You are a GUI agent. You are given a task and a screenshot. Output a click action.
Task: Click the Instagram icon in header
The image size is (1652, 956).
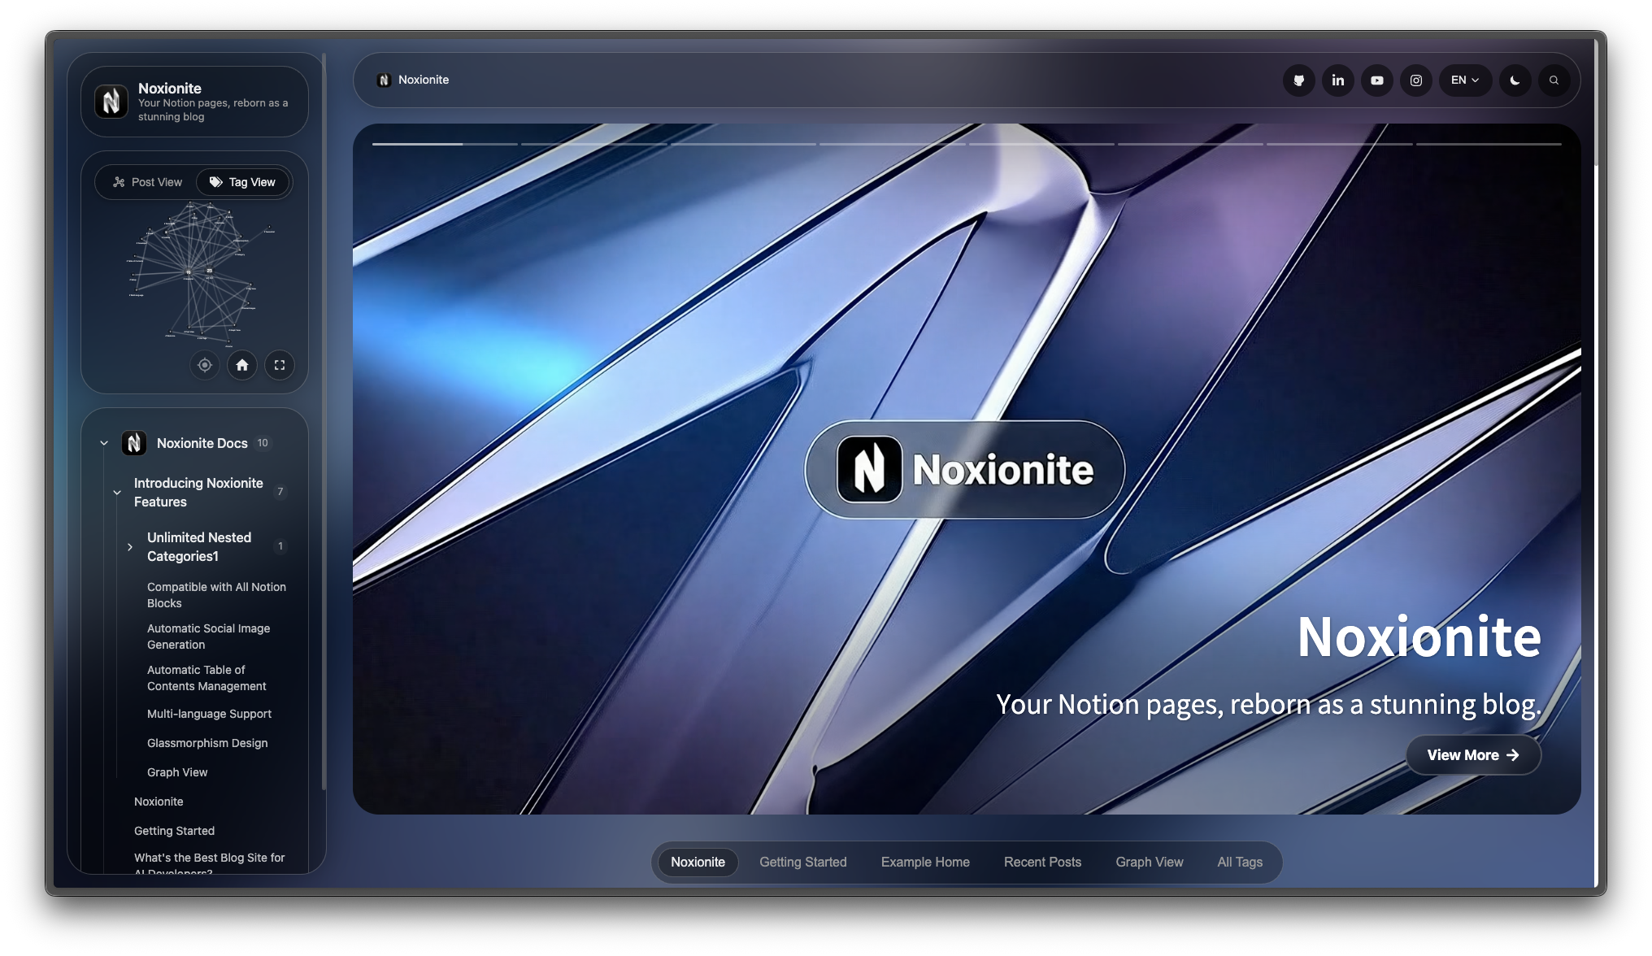tap(1415, 80)
